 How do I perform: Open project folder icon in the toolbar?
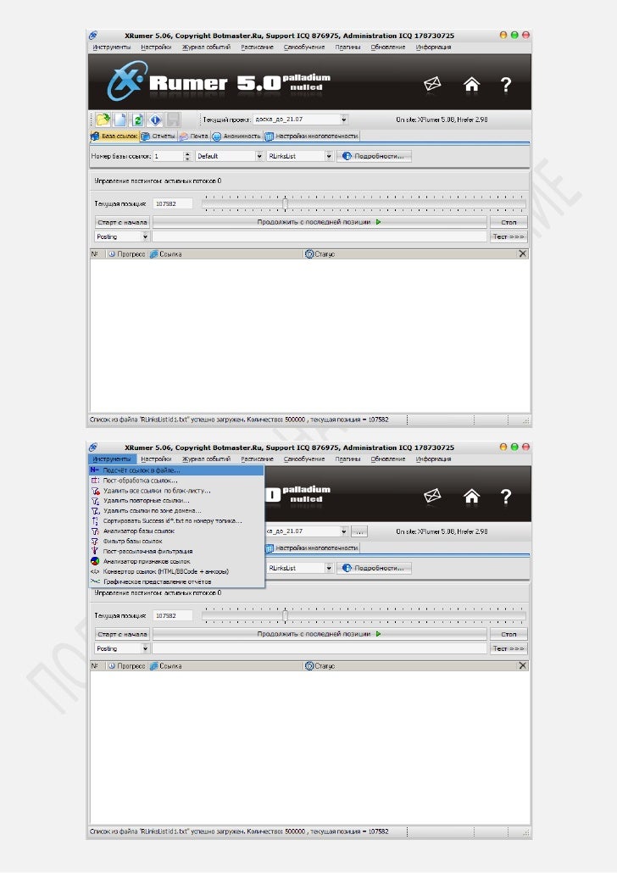pos(103,120)
